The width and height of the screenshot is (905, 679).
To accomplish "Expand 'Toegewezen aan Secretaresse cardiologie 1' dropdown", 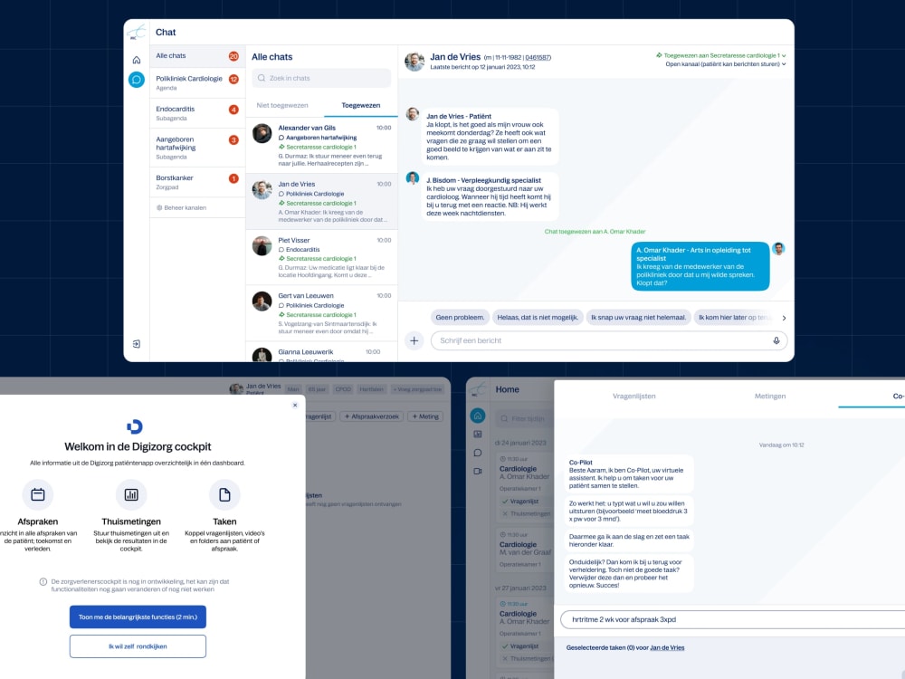I will coord(721,55).
